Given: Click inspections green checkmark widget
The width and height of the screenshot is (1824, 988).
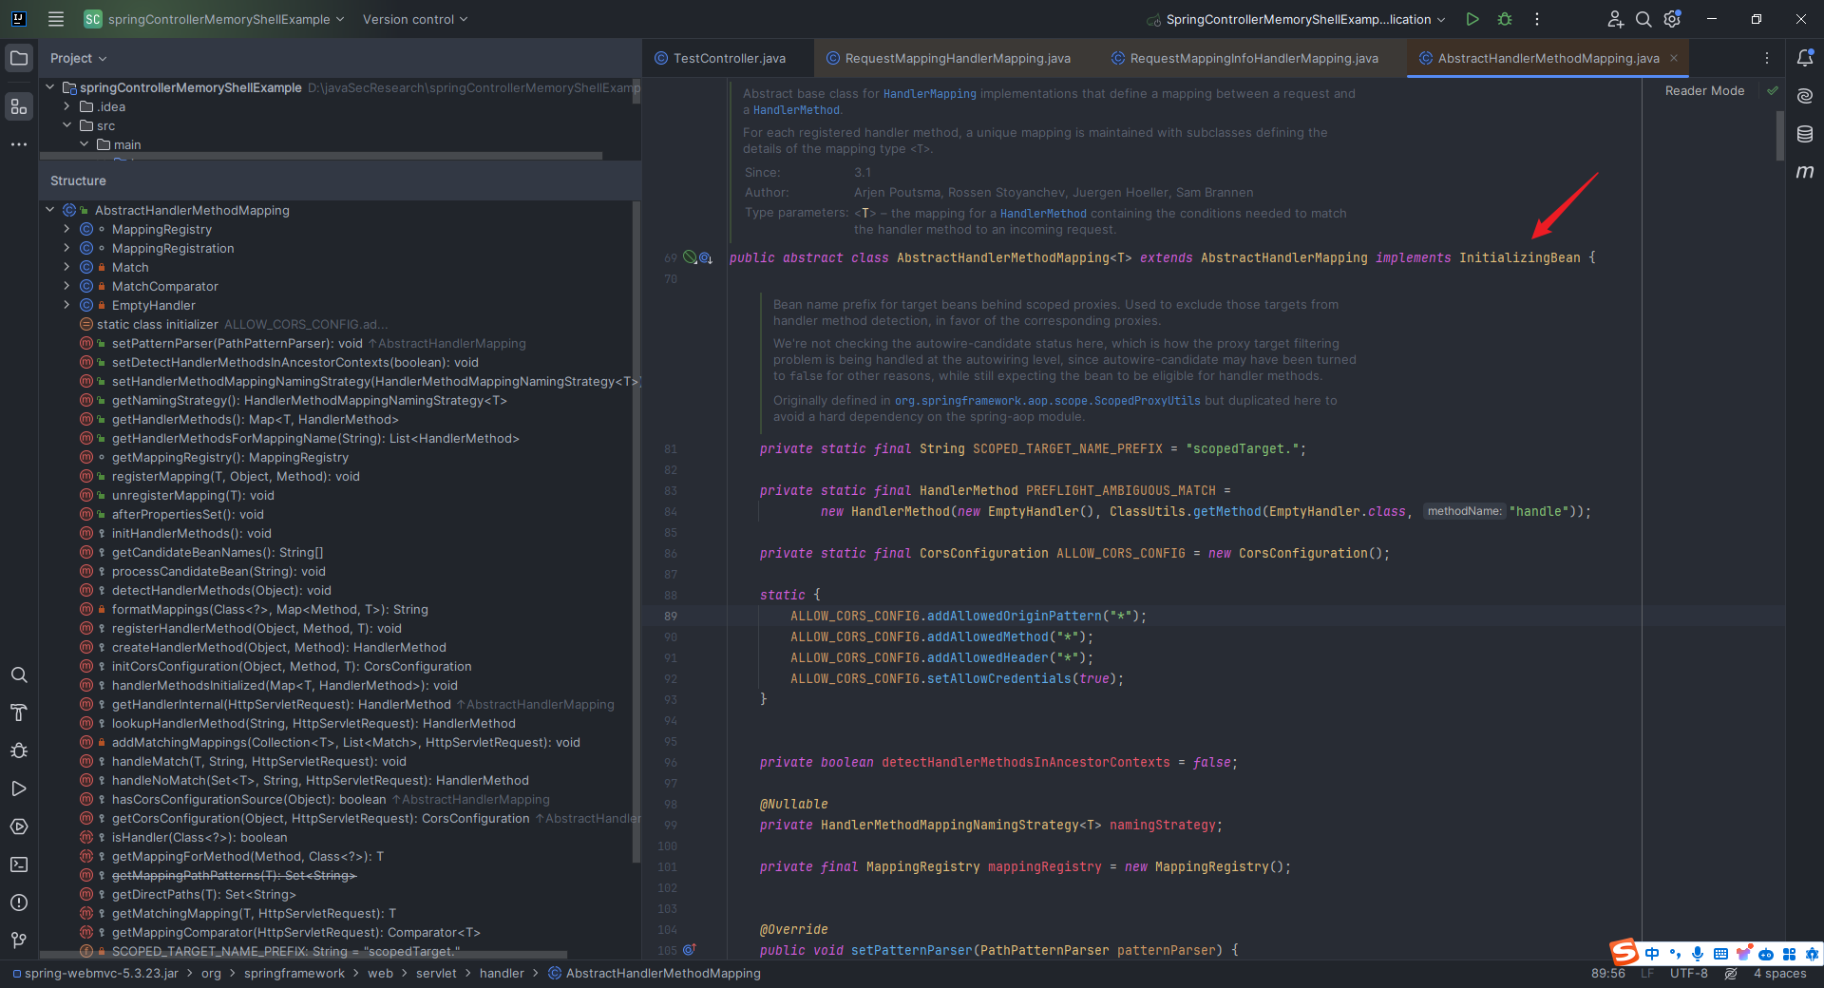Looking at the screenshot, I should (1772, 91).
